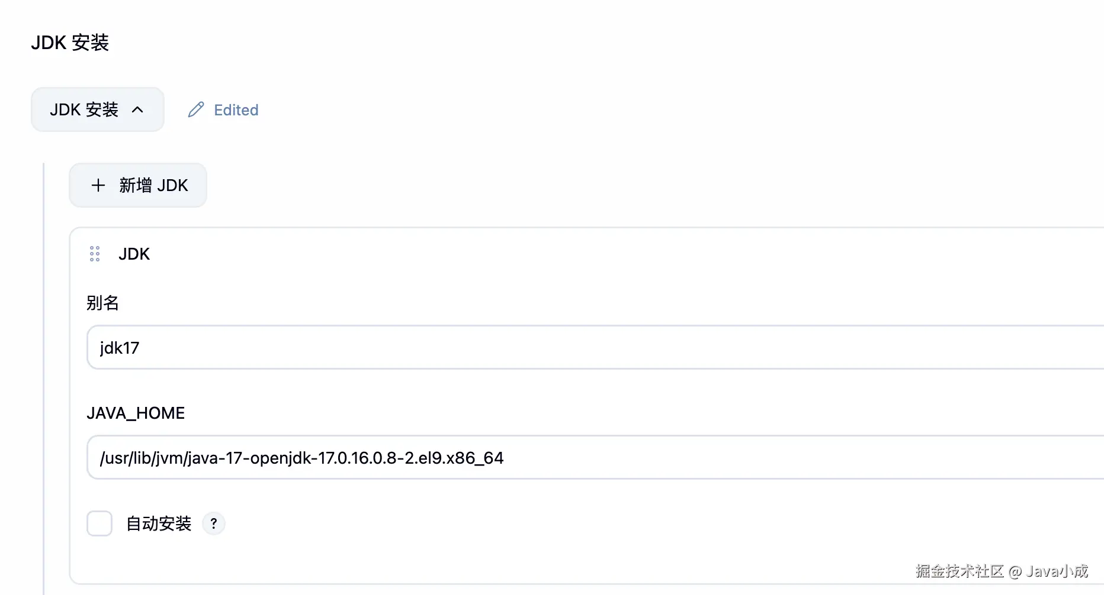Click the JDK card title label

(x=134, y=254)
